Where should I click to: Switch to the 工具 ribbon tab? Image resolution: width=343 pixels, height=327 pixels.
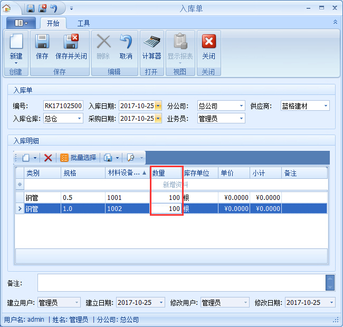pyautogui.click(x=83, y=23)
